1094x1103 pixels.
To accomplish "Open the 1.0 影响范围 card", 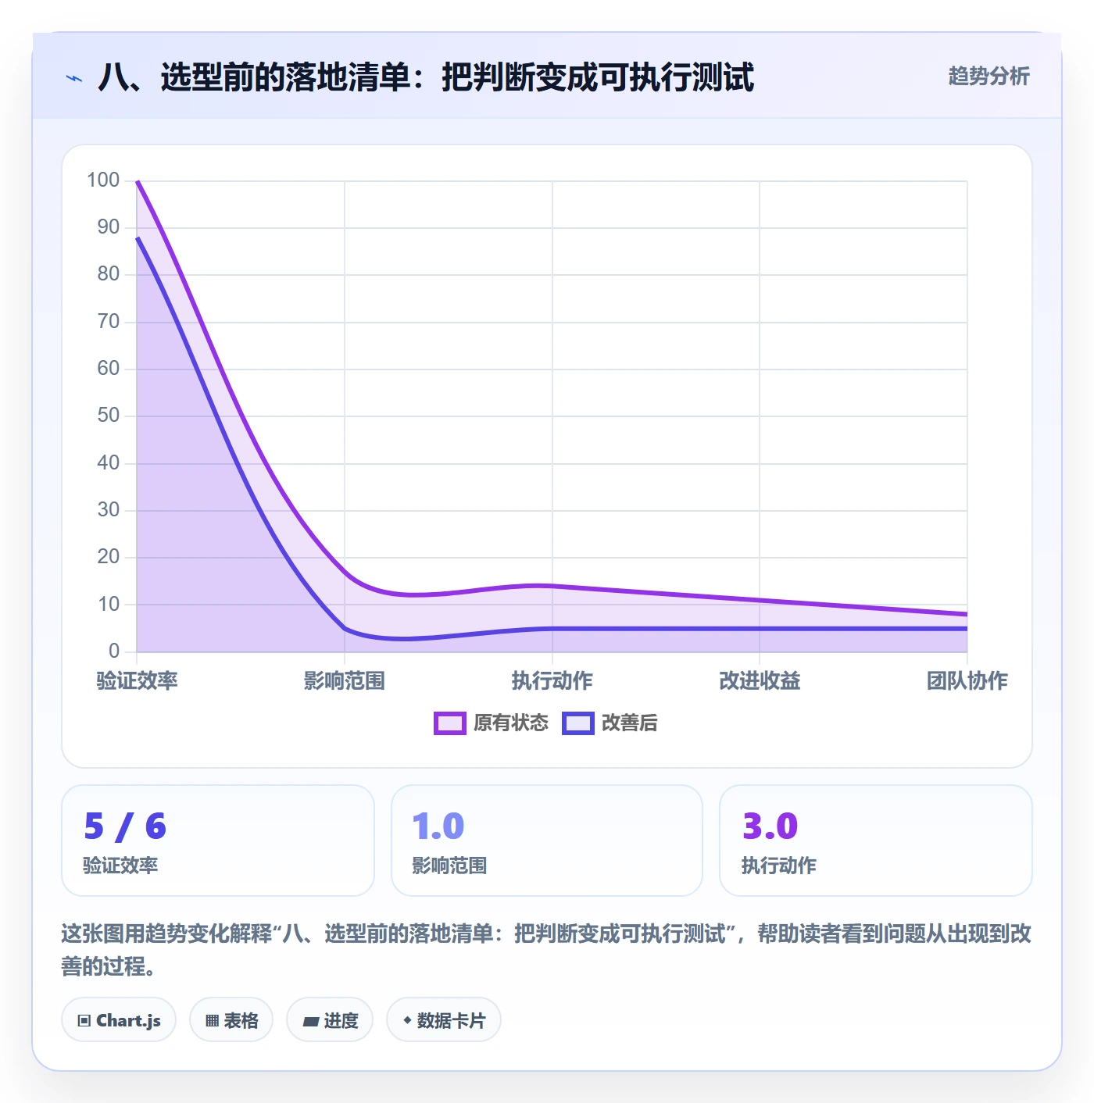I will (547, 841).
